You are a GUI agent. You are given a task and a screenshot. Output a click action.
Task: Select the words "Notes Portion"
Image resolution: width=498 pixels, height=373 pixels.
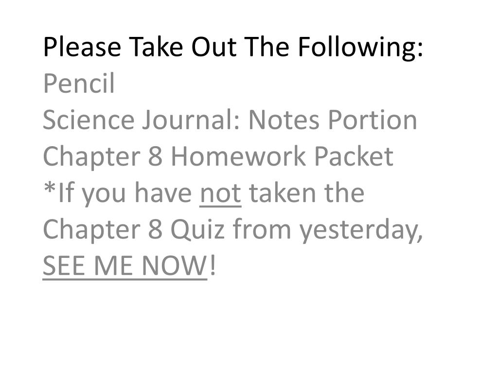(x=333, y=120)
